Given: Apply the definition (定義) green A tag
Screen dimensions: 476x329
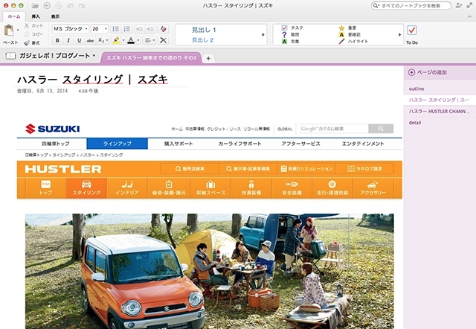Looking at the screenshot, I should [284, 42].
